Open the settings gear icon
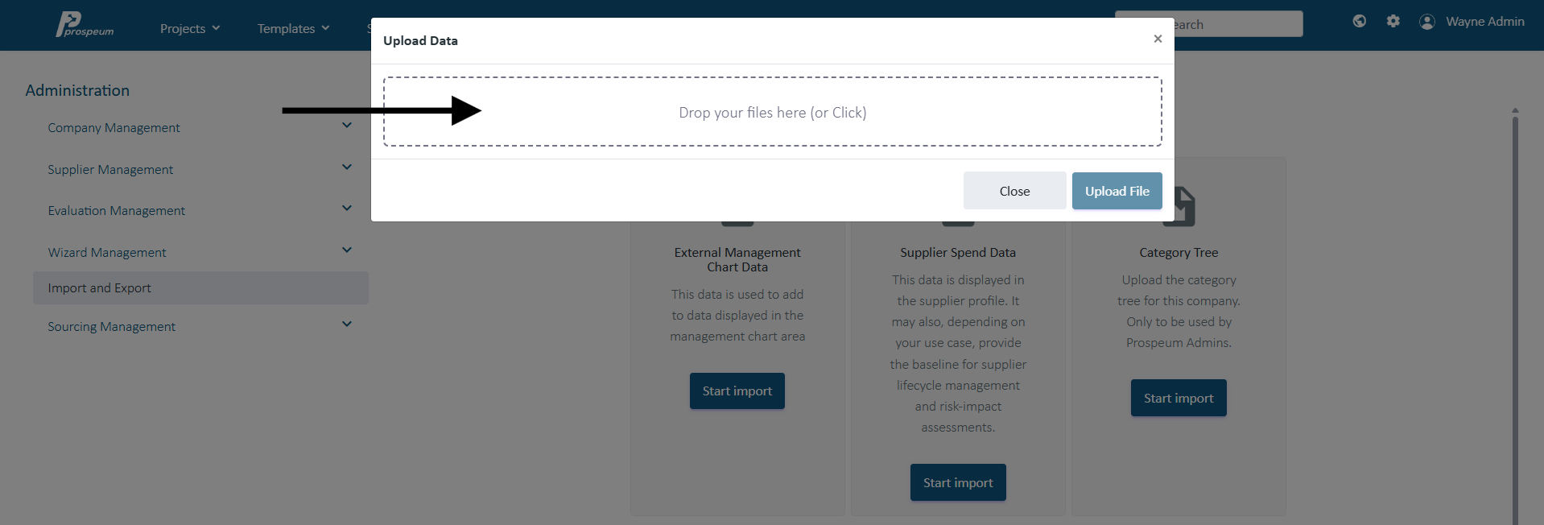The height and width of the screenshot is (525, 1544). pos(1393,22)
